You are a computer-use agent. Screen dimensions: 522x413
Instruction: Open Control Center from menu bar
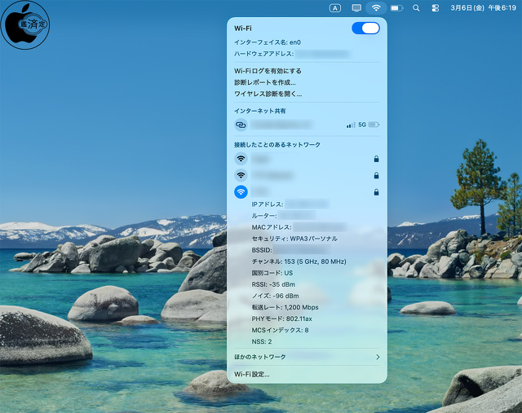click(x=435, y=7)
